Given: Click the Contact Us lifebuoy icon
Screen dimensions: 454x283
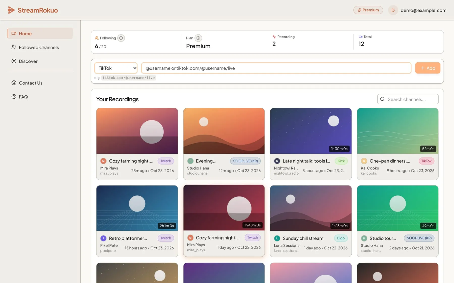Looking at the screenshot, I should tap(14, 83).
